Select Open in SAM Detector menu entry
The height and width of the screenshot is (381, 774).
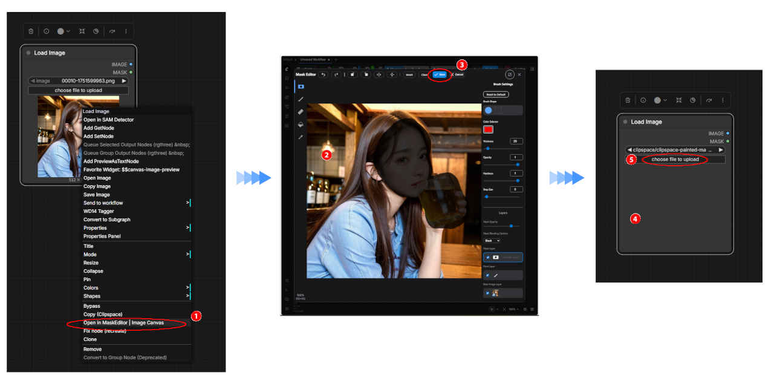108,120
